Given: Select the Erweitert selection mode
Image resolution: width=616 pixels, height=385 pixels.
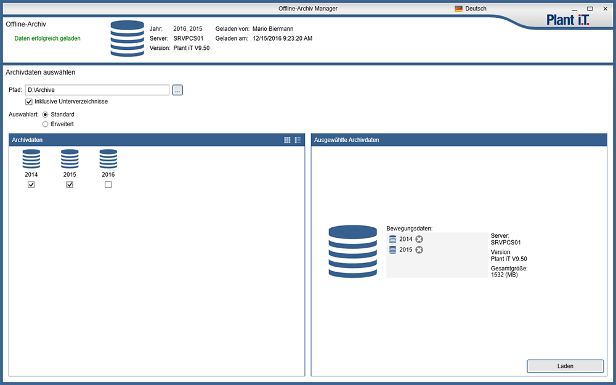Looking at the screenshot, I should click(x=45, y=124).
